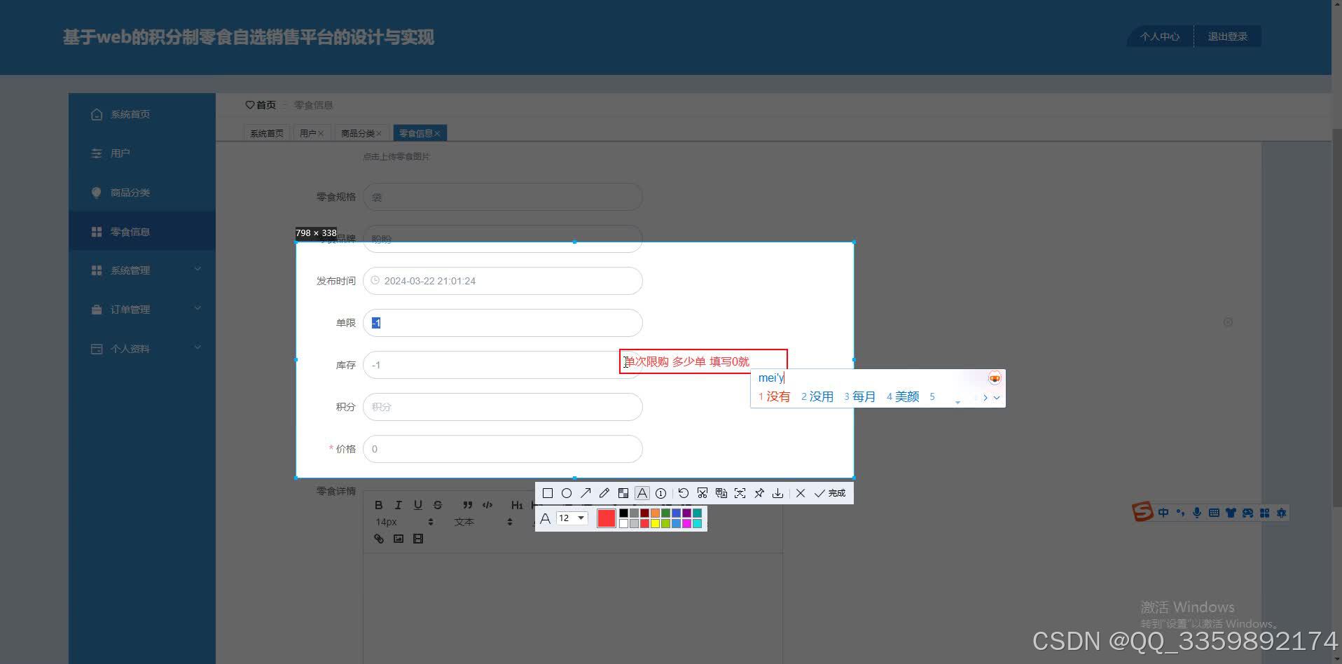Go to next IME candidate page
The image size is (1342, 664).
(985, 397)
